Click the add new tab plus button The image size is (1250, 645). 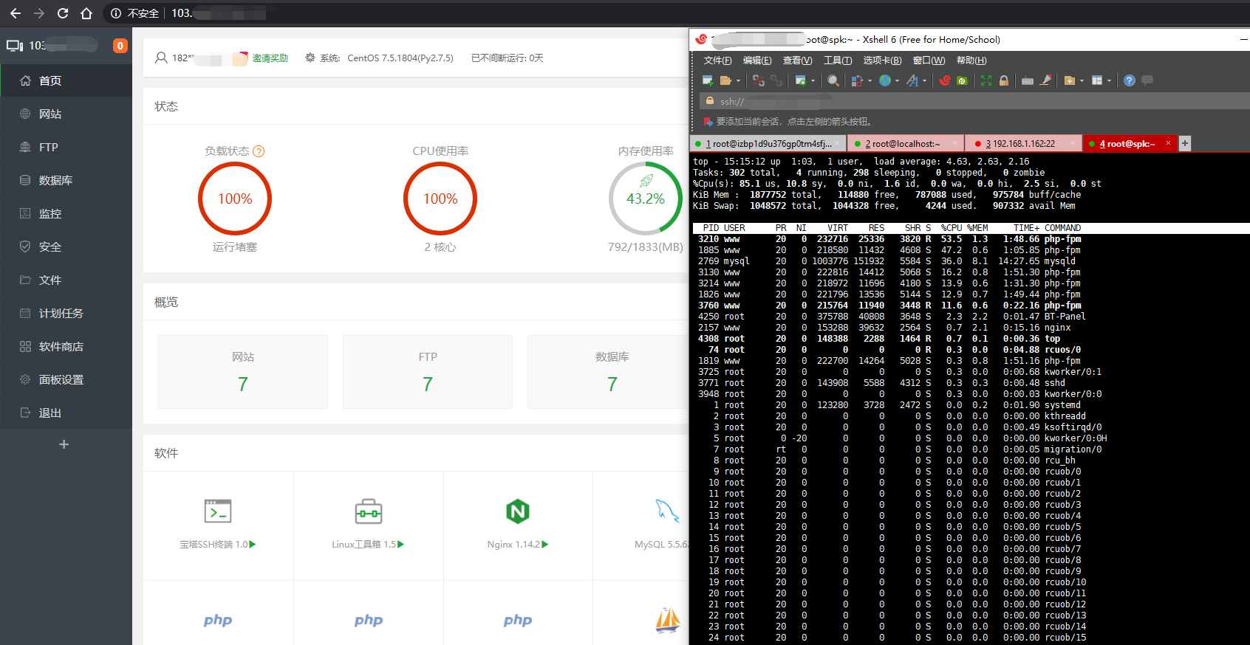[x=1185, y=143]
